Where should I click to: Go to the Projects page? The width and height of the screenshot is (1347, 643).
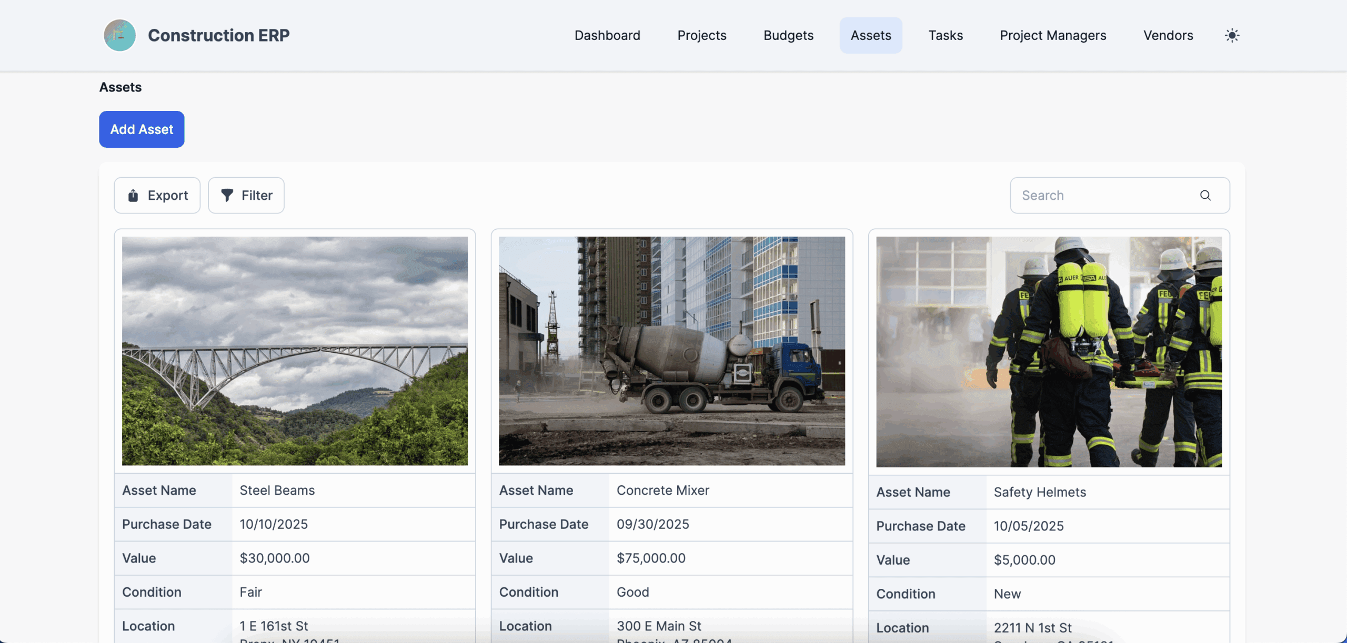click(701, 35)
